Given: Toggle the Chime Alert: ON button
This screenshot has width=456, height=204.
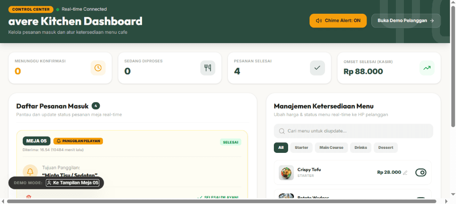Looking at the screenshot, I should (x=338, y=20).
